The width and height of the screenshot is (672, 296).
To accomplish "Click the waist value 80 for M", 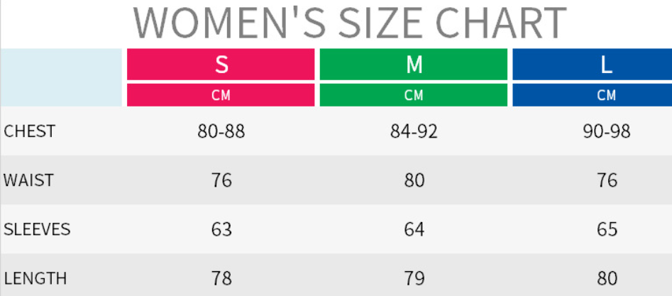I will [x=414, y=180].
